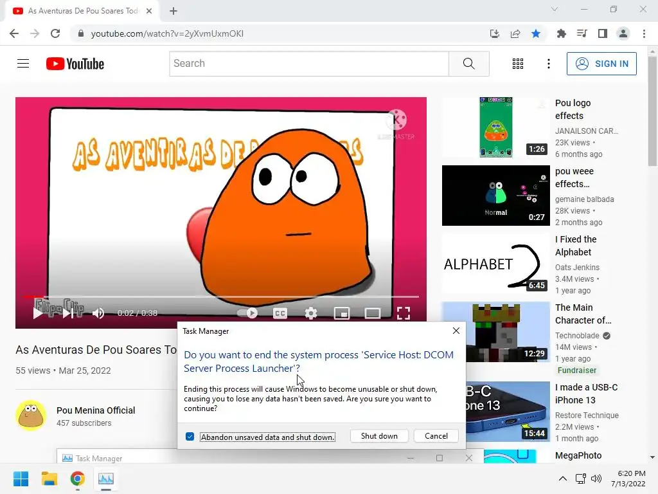658x494 pixels.
Task: Open the 'Pou Menina Official' channel name
Action: [96, 410]
